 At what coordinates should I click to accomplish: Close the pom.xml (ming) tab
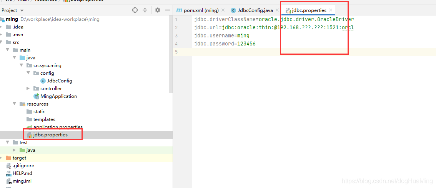(223, 10)
